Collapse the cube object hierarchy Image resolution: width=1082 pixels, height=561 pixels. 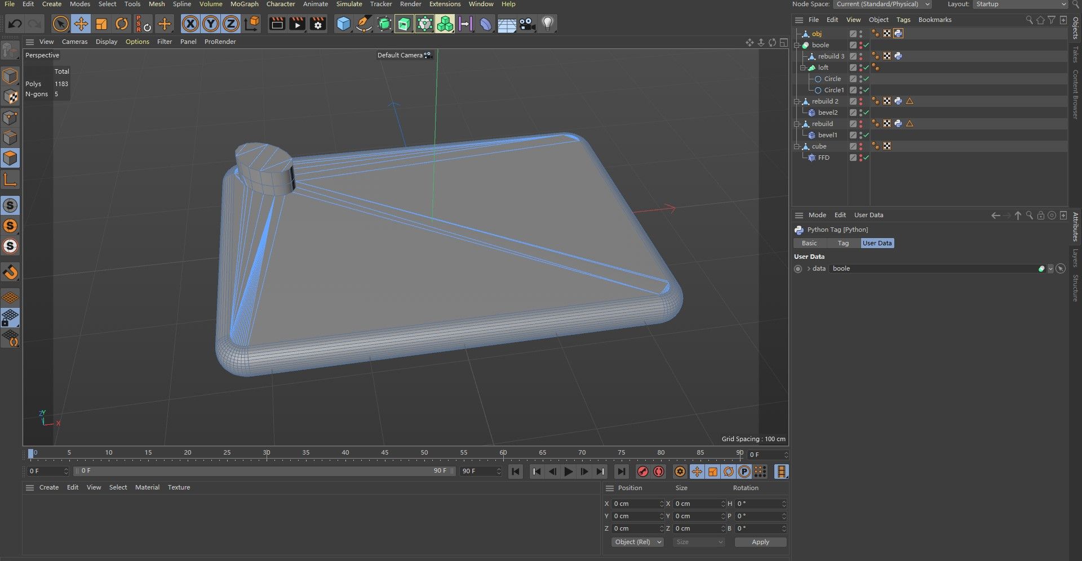point(797,146)
